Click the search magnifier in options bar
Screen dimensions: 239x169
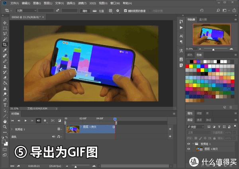(218, 10)
